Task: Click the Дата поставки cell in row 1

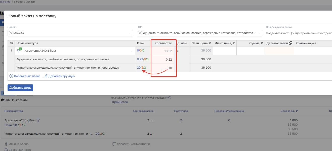Action: [x=279, y=51]
